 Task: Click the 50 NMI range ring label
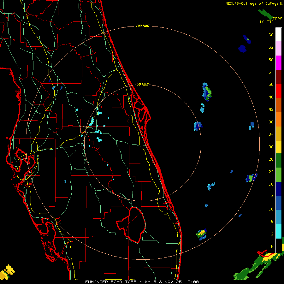[x=143, y=84]
